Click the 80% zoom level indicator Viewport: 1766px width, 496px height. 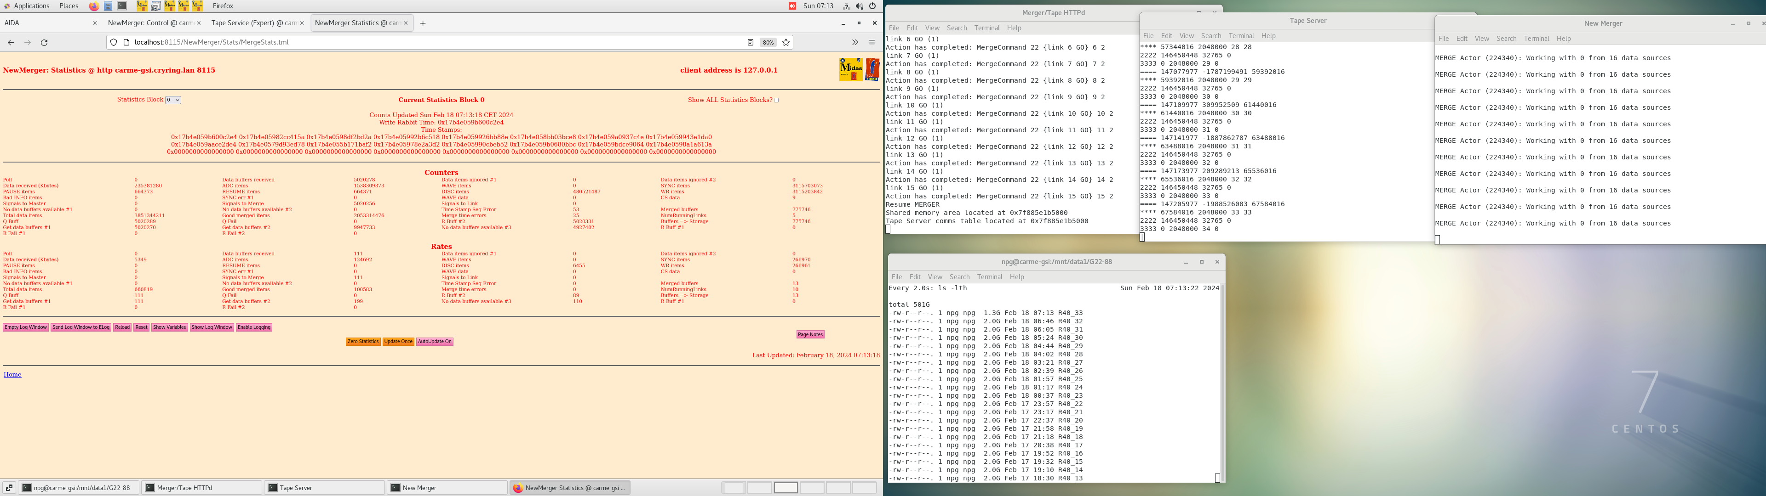(x=768, y=42)
